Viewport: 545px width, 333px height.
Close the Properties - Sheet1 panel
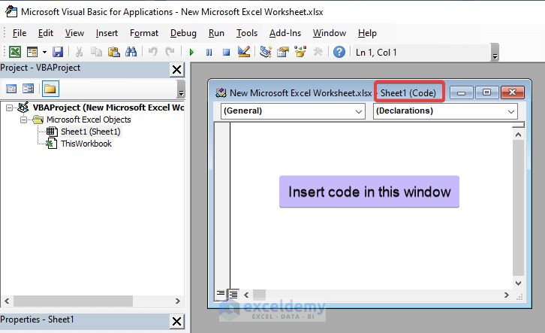click(176, 321)
